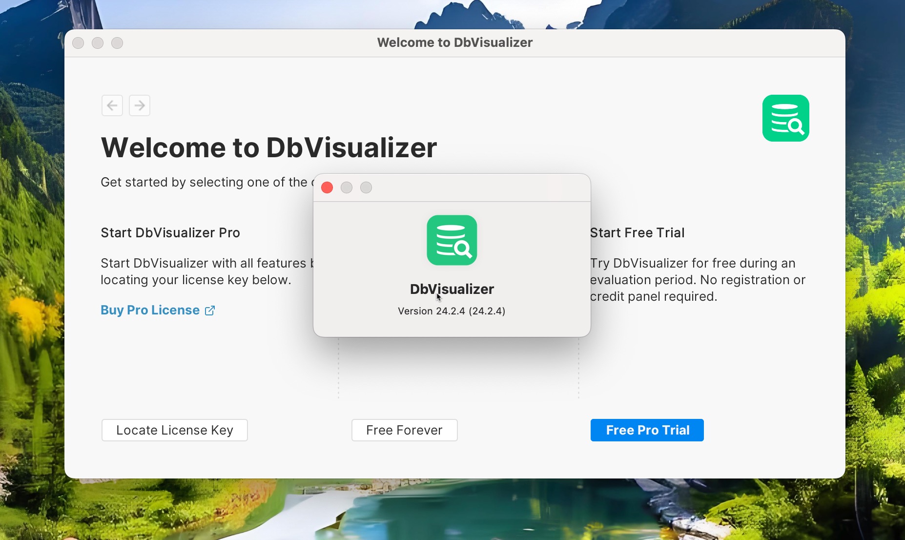
Task: Click the large Welcome to DbVisualizer heading
Action: (x=269, y=147)
